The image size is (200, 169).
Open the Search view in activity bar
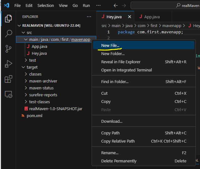point(8,34)
